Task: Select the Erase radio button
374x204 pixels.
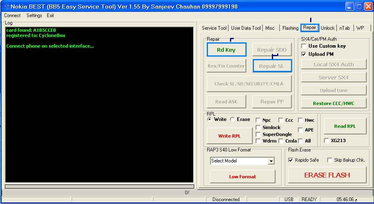Action: 232,119
